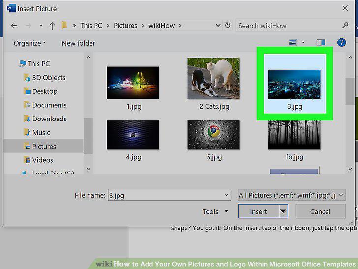Select This PC in navigation tree
Viewport: 358px width, 269px height.
tap(34, 64)
